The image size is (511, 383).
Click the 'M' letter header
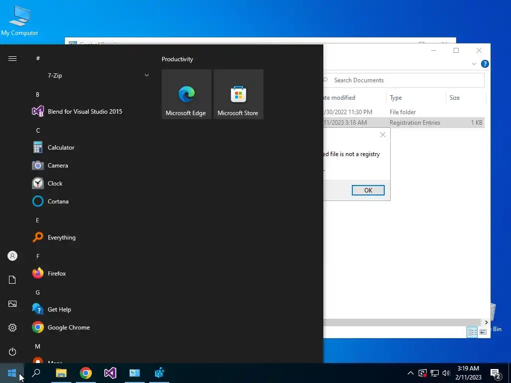point(38,347)
